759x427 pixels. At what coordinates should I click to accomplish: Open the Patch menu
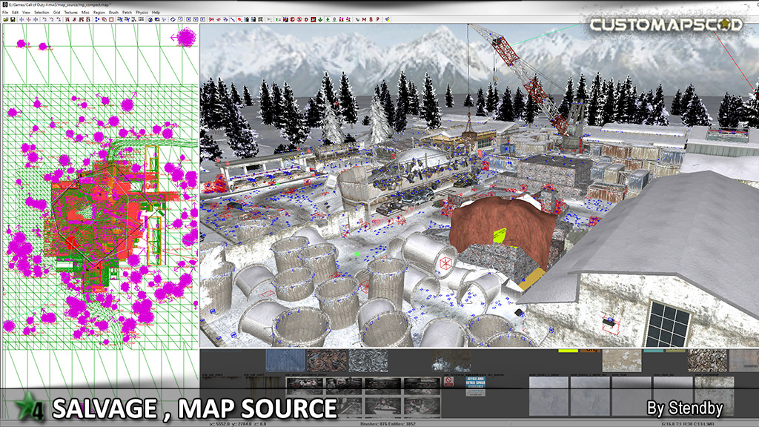(127, 12)
